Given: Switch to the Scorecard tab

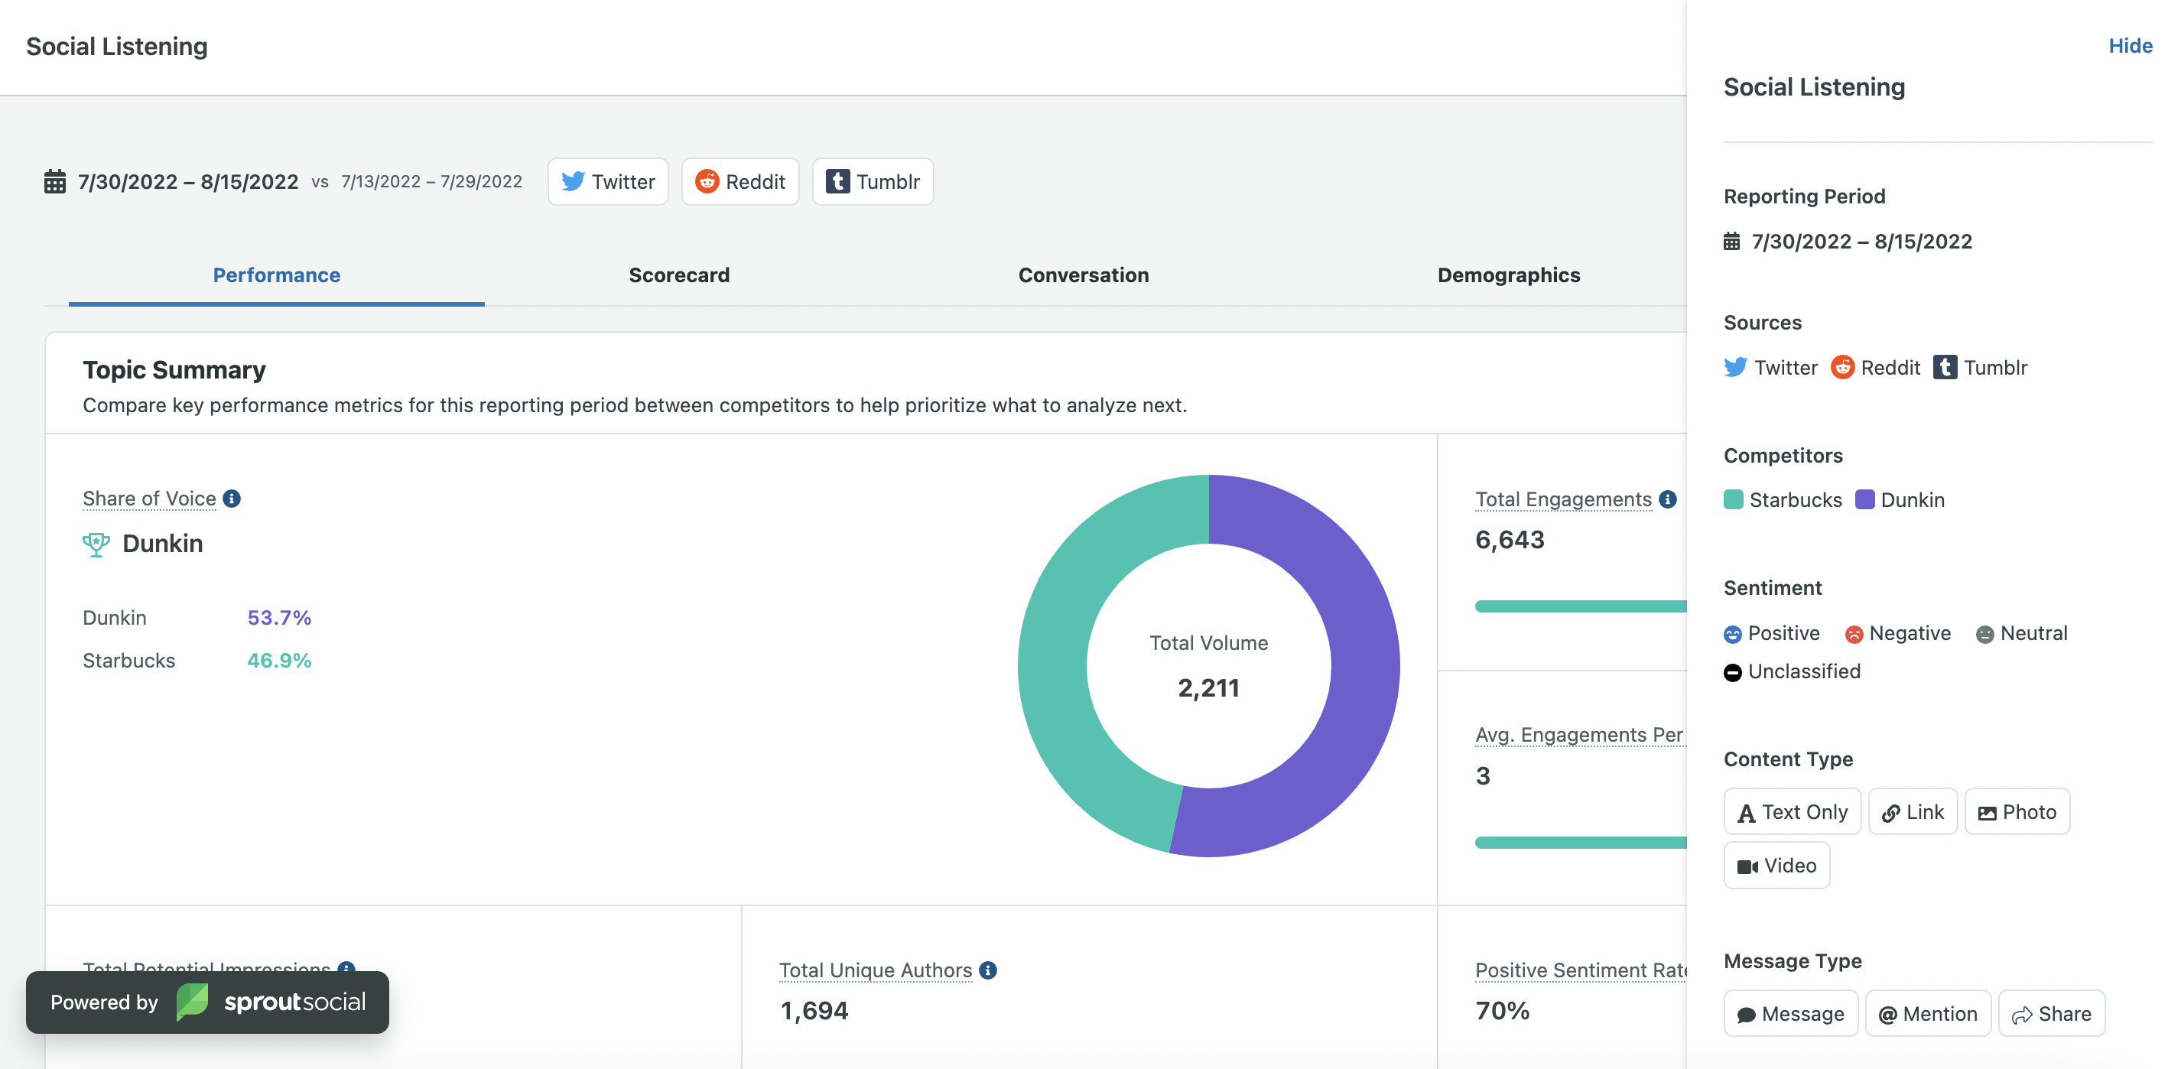Looking at the screenshot, I should click(679, 275).
